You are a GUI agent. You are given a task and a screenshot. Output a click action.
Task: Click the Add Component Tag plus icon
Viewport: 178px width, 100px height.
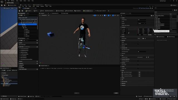pos(147,57)
